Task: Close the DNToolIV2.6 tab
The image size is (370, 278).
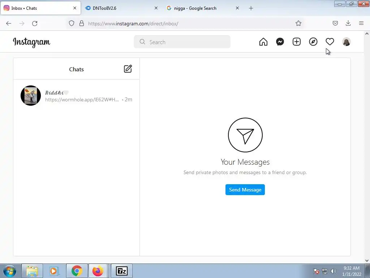Action: click(156, 8)
